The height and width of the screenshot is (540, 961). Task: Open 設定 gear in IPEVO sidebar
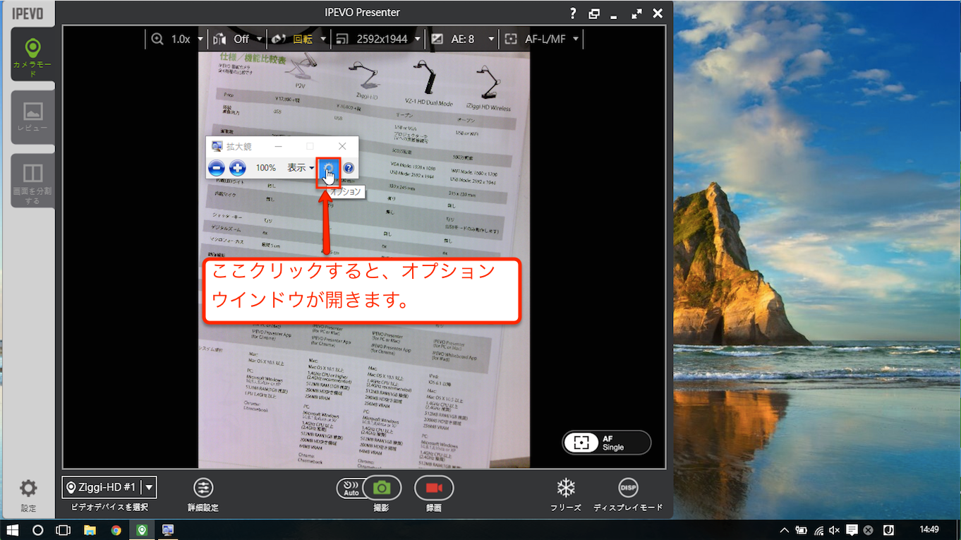click(28, 494)
